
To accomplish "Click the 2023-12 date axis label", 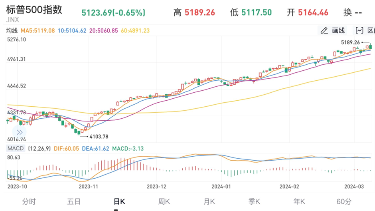I will click(x=156, y=186).
